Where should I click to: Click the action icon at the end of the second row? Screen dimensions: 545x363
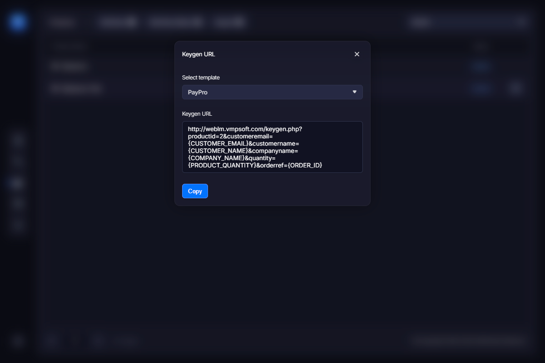point(515,88)
